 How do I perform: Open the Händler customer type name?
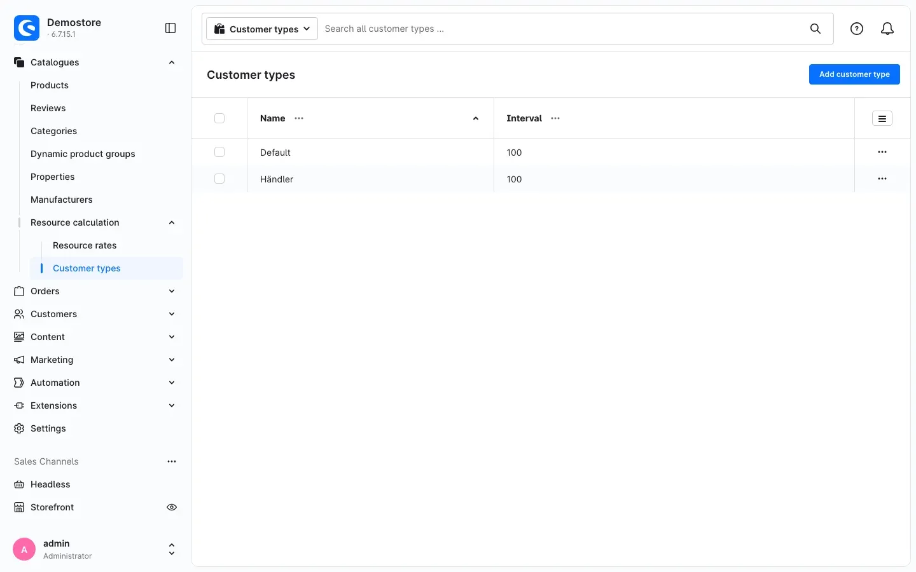(277, 179)
